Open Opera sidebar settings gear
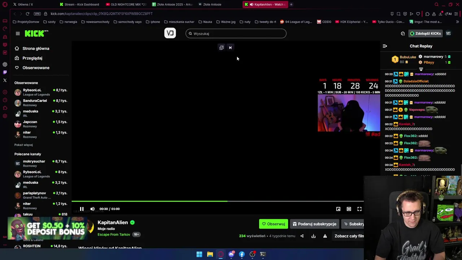The height and width of the screenshot is (260, 462). point(5,116)
